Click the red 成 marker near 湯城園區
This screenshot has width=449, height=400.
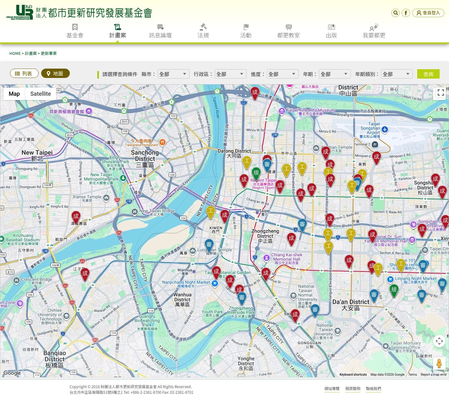[x=76, y=217]
